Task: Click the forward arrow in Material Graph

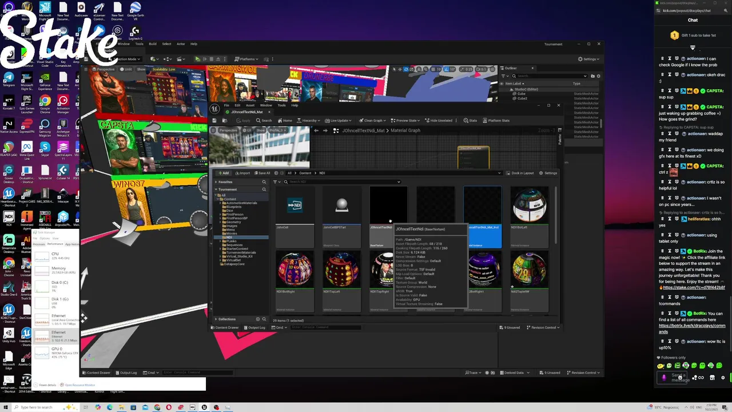Action: tap(325, 130)
